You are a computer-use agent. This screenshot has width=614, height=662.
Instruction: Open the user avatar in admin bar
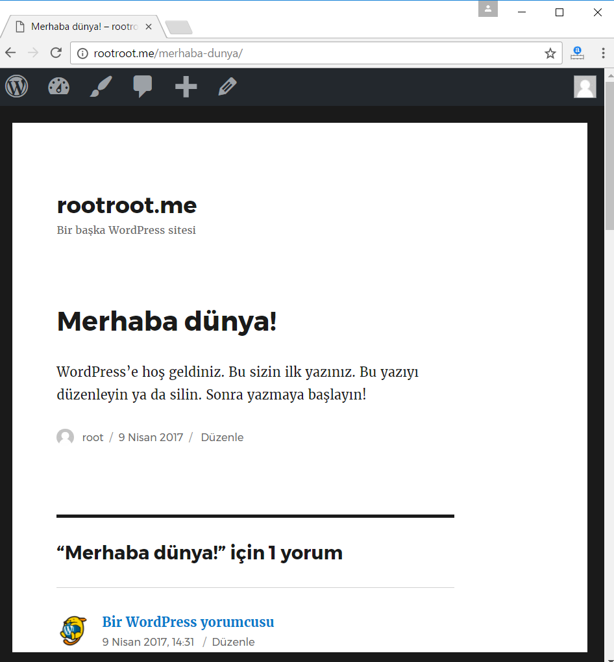point(585,86)
